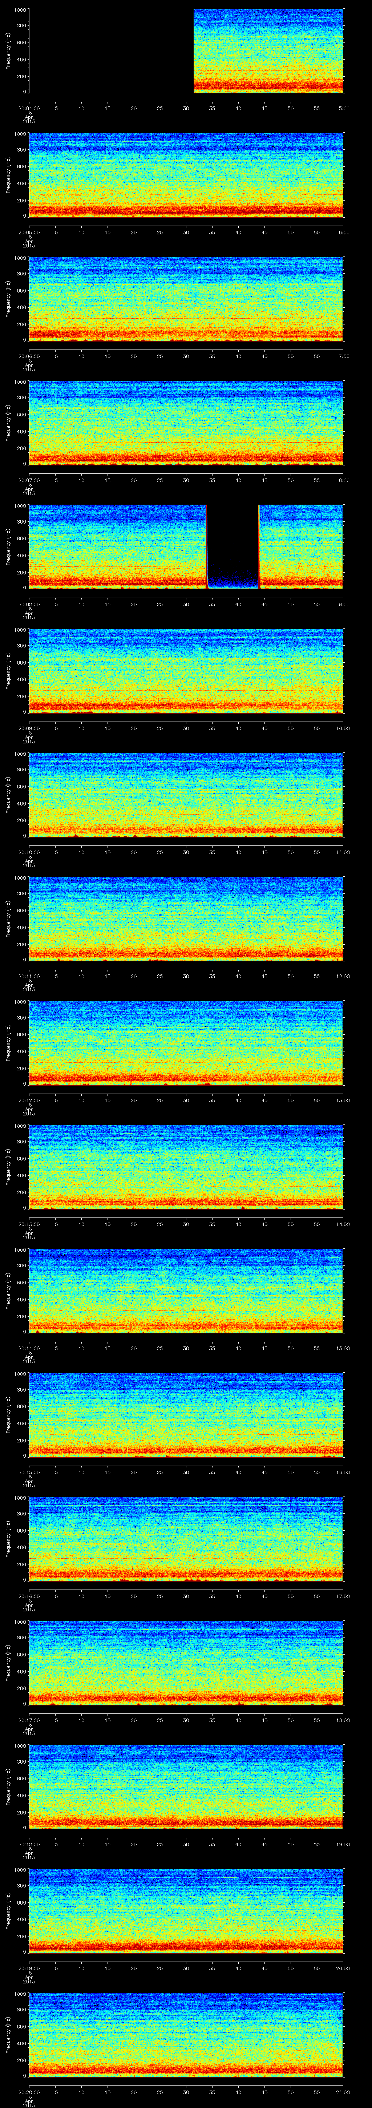372x2108 pixels.
Task: Select the "20:17:00" time axis label
Action: click(29, 1719)
